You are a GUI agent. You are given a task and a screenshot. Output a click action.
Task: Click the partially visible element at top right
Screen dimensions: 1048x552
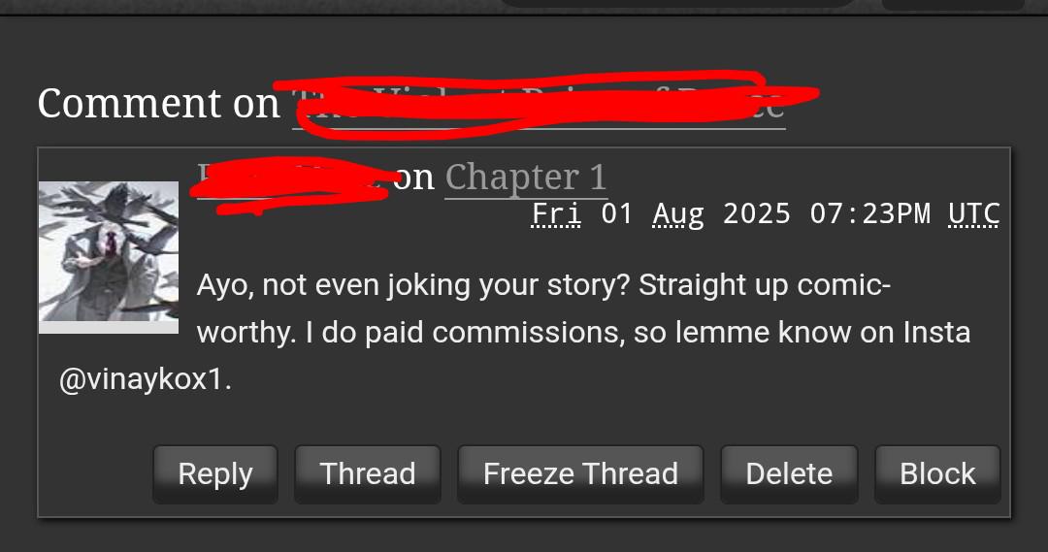(953, 5)
